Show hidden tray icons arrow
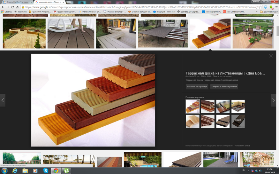 pyautogui.click(x=248, y=171)
